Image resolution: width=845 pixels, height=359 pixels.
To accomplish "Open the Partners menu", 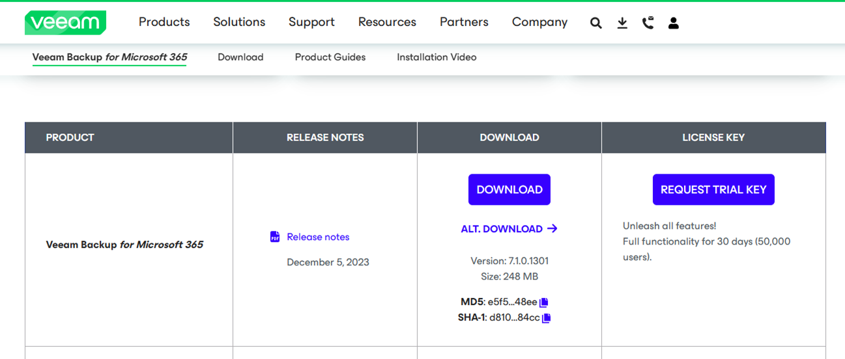I will (464, 22).
